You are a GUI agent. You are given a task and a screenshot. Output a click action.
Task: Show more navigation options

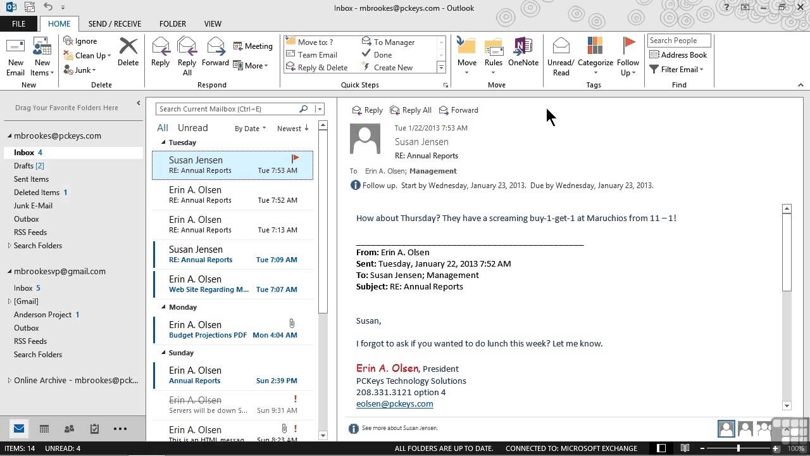pos(120,429)
